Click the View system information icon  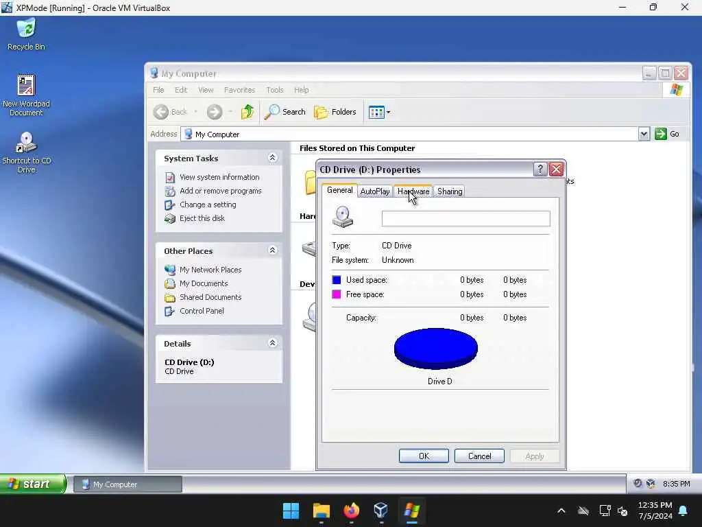(170, 178)
